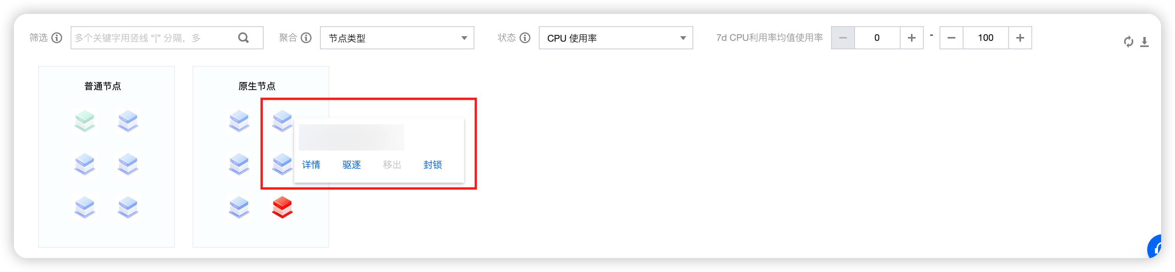The height and width of the screenshot is (272, 1175).
Task: Click the info icon next to 状态
Action: 525,38
